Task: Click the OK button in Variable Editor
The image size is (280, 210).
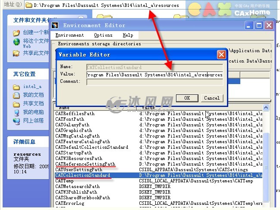Action: pyautogui.click(x=187, y=98)
